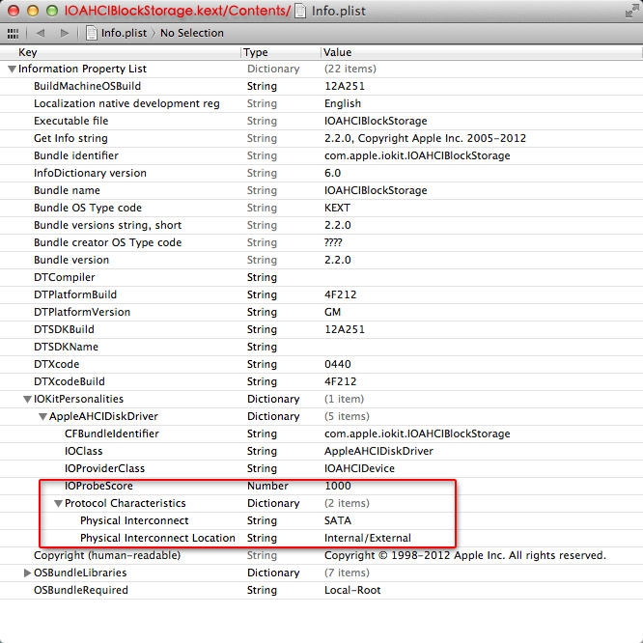This screenshot has width=643, height=643.
Task: Collapse the AppleAHCIDiskDriver disclosure triangle
Action: [42, 417]
